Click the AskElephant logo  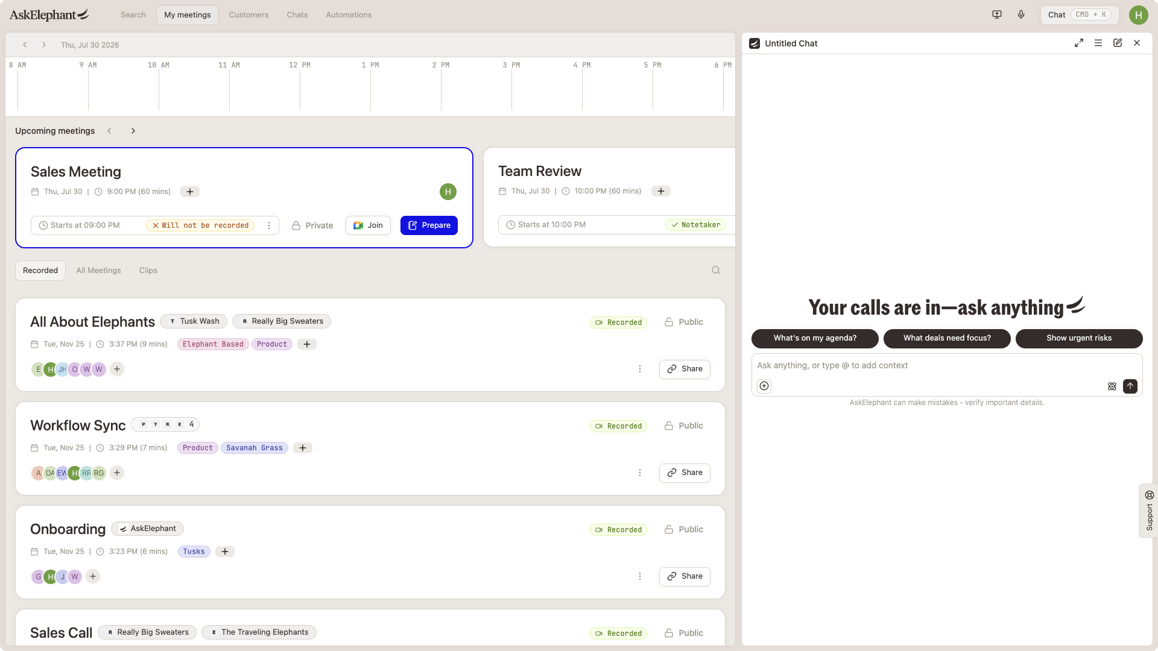coord(49,14)
